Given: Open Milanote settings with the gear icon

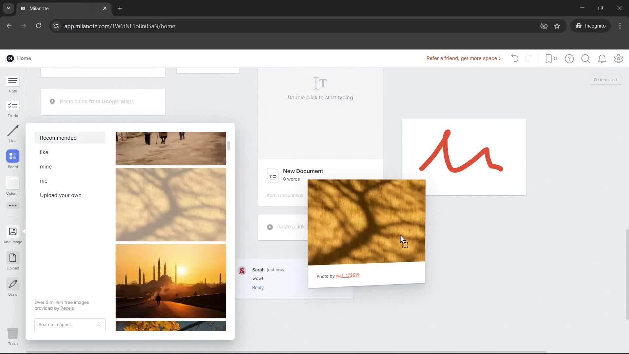Looking at the screenshot, I should [x=618, y=58].
